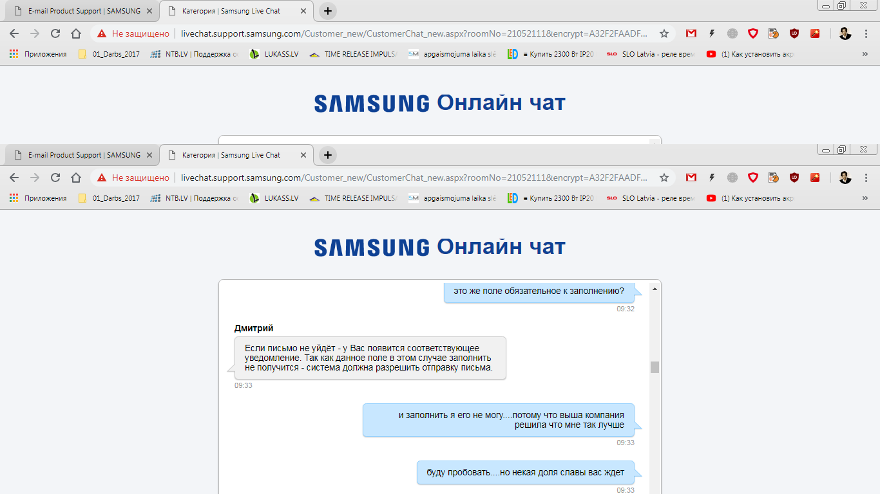The image size is (880, 494).
Task: Go back in the front browser window
Action: [14, 178]
